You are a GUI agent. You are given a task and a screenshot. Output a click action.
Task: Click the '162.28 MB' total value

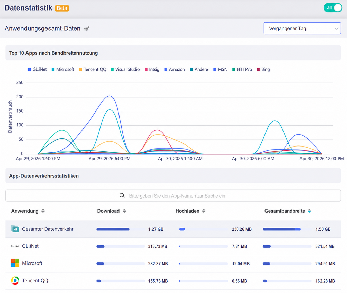(325, 281)
